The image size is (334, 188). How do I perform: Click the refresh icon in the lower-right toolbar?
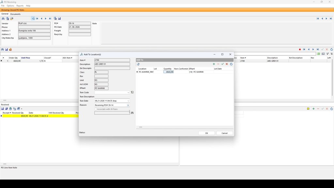point(331,109)
